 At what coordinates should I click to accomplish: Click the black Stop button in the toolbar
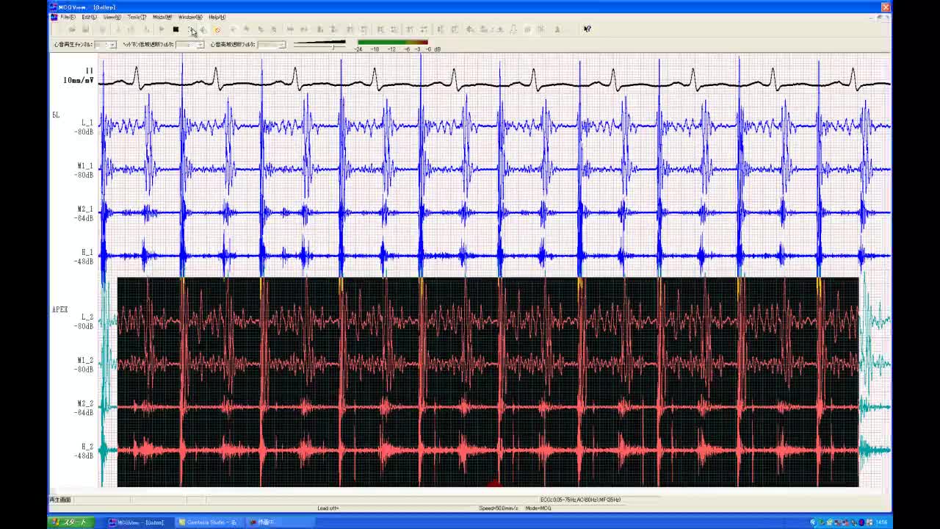176,29
